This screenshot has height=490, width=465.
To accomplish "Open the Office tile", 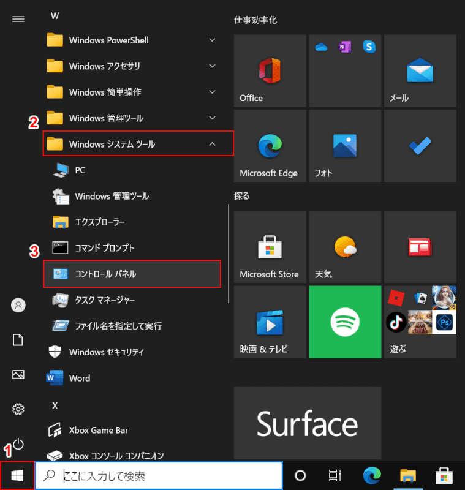I will coord(270,70).
